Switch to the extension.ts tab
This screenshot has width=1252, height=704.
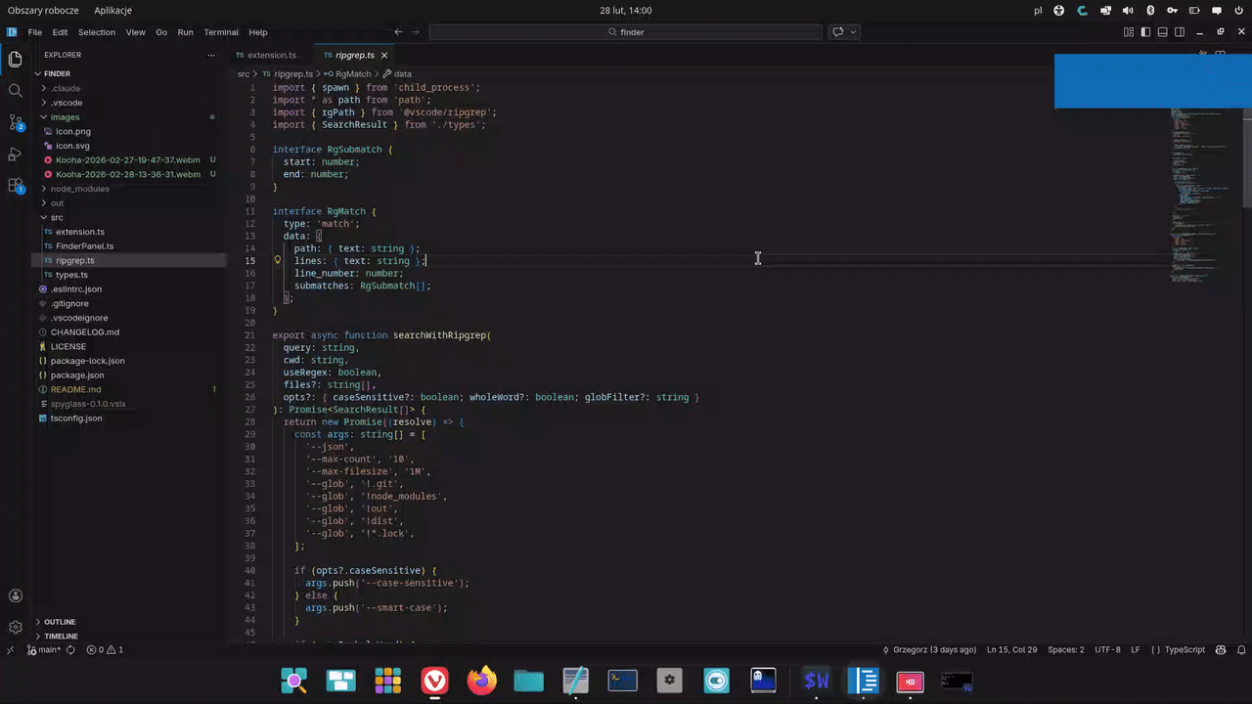pos(271,55)
